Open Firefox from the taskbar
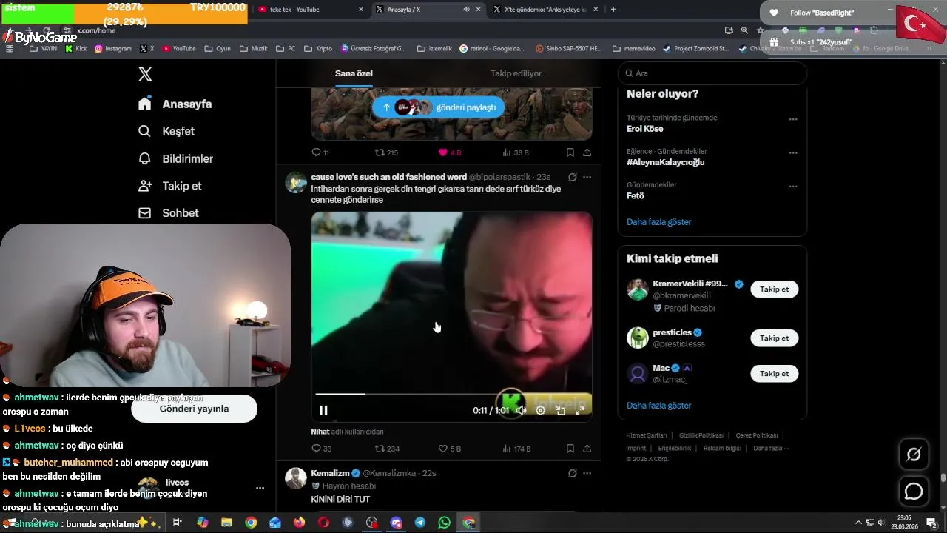Viewport: 947px width, 533px height. (x=299, y=523)
